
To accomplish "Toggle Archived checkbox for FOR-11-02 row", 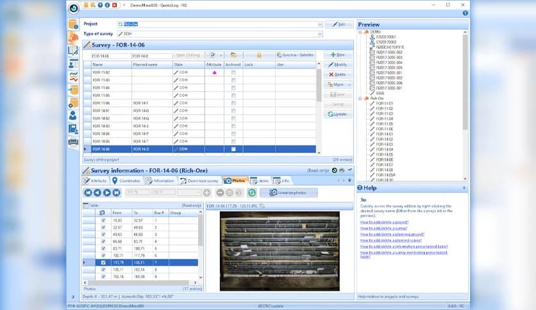I will point(233,72).
